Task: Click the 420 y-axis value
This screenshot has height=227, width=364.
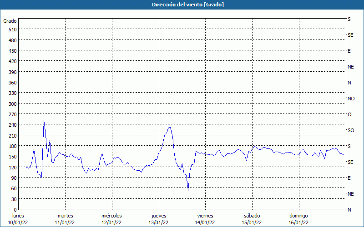Action: click(13, 61)
